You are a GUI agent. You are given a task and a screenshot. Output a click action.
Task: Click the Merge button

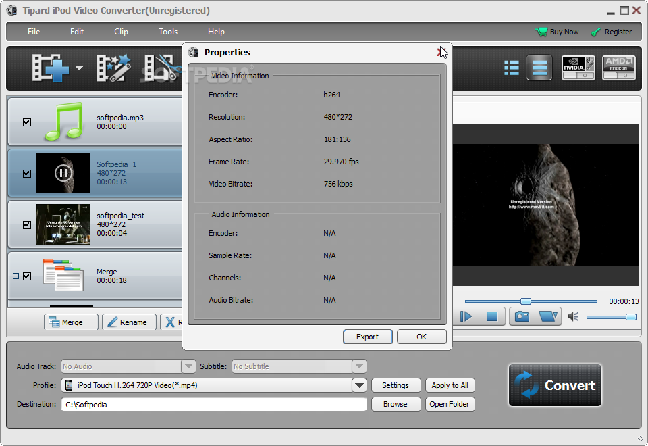point(71,322)
